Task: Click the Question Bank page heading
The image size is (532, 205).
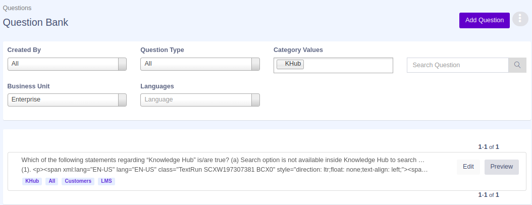Action: point(36,23)
